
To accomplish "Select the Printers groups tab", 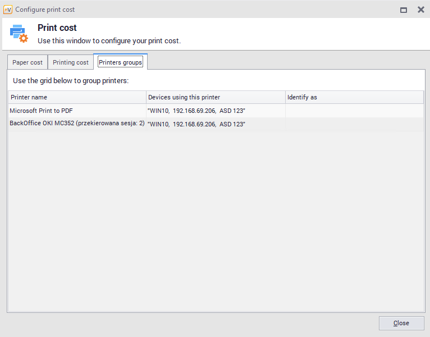I will (x=120, y=62).
